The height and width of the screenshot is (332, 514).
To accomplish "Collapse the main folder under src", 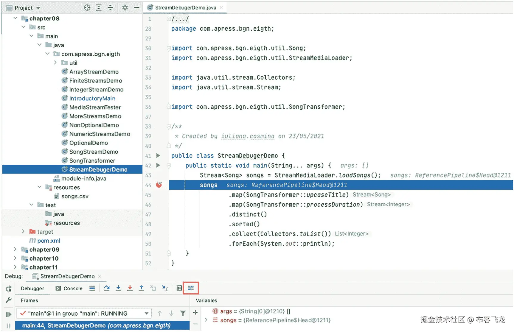I will (x=32, y=36).
